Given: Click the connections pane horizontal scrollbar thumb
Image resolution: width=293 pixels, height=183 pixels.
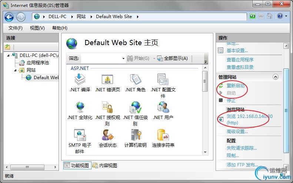Looking at the screenshot, I should (27, 167).
